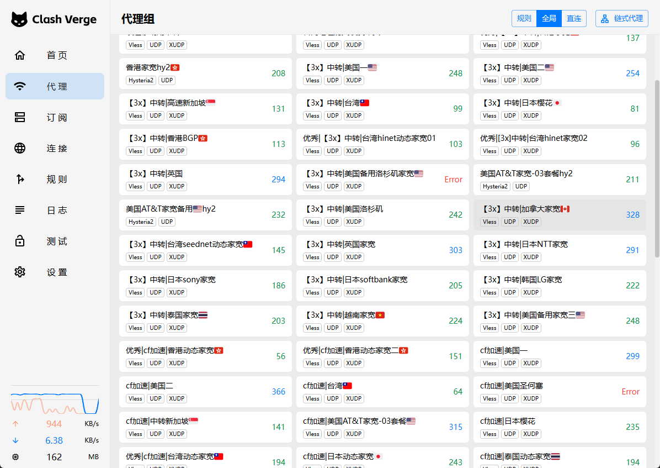This screenshot has width=660, height=468.
Task: Test delay 56 of 优秀|cf加速|香港动态家宽
Action: 281,356
